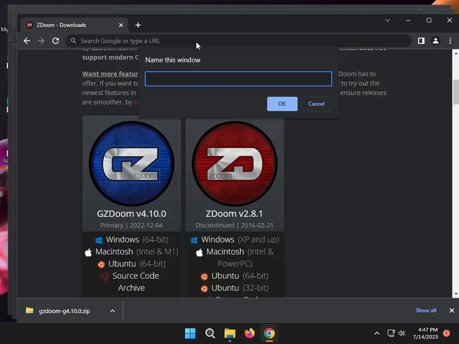Close the ZDoom - Downloads tab

coord(121,25)
